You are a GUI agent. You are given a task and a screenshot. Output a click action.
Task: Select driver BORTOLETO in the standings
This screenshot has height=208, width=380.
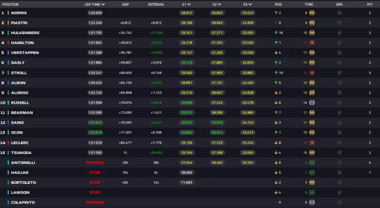click(23, 182)
